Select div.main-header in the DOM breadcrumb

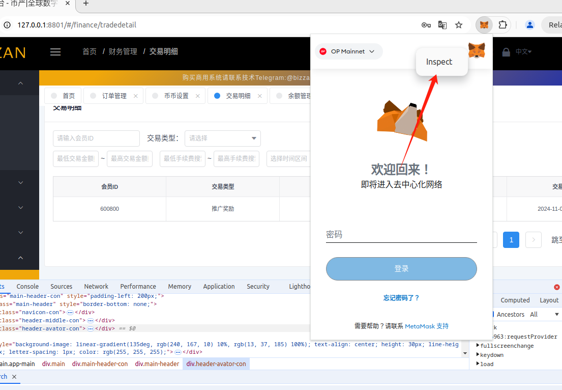pos(157,364)
